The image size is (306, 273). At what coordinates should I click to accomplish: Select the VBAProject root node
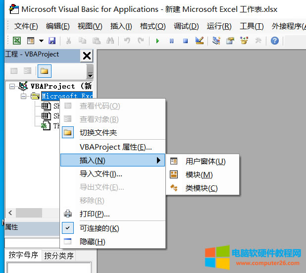coord(61,86)
